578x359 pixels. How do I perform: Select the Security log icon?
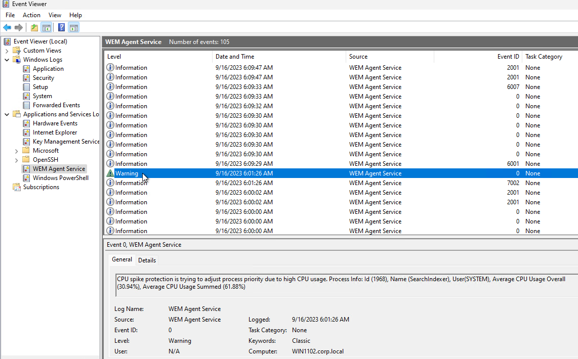[26, 78]
